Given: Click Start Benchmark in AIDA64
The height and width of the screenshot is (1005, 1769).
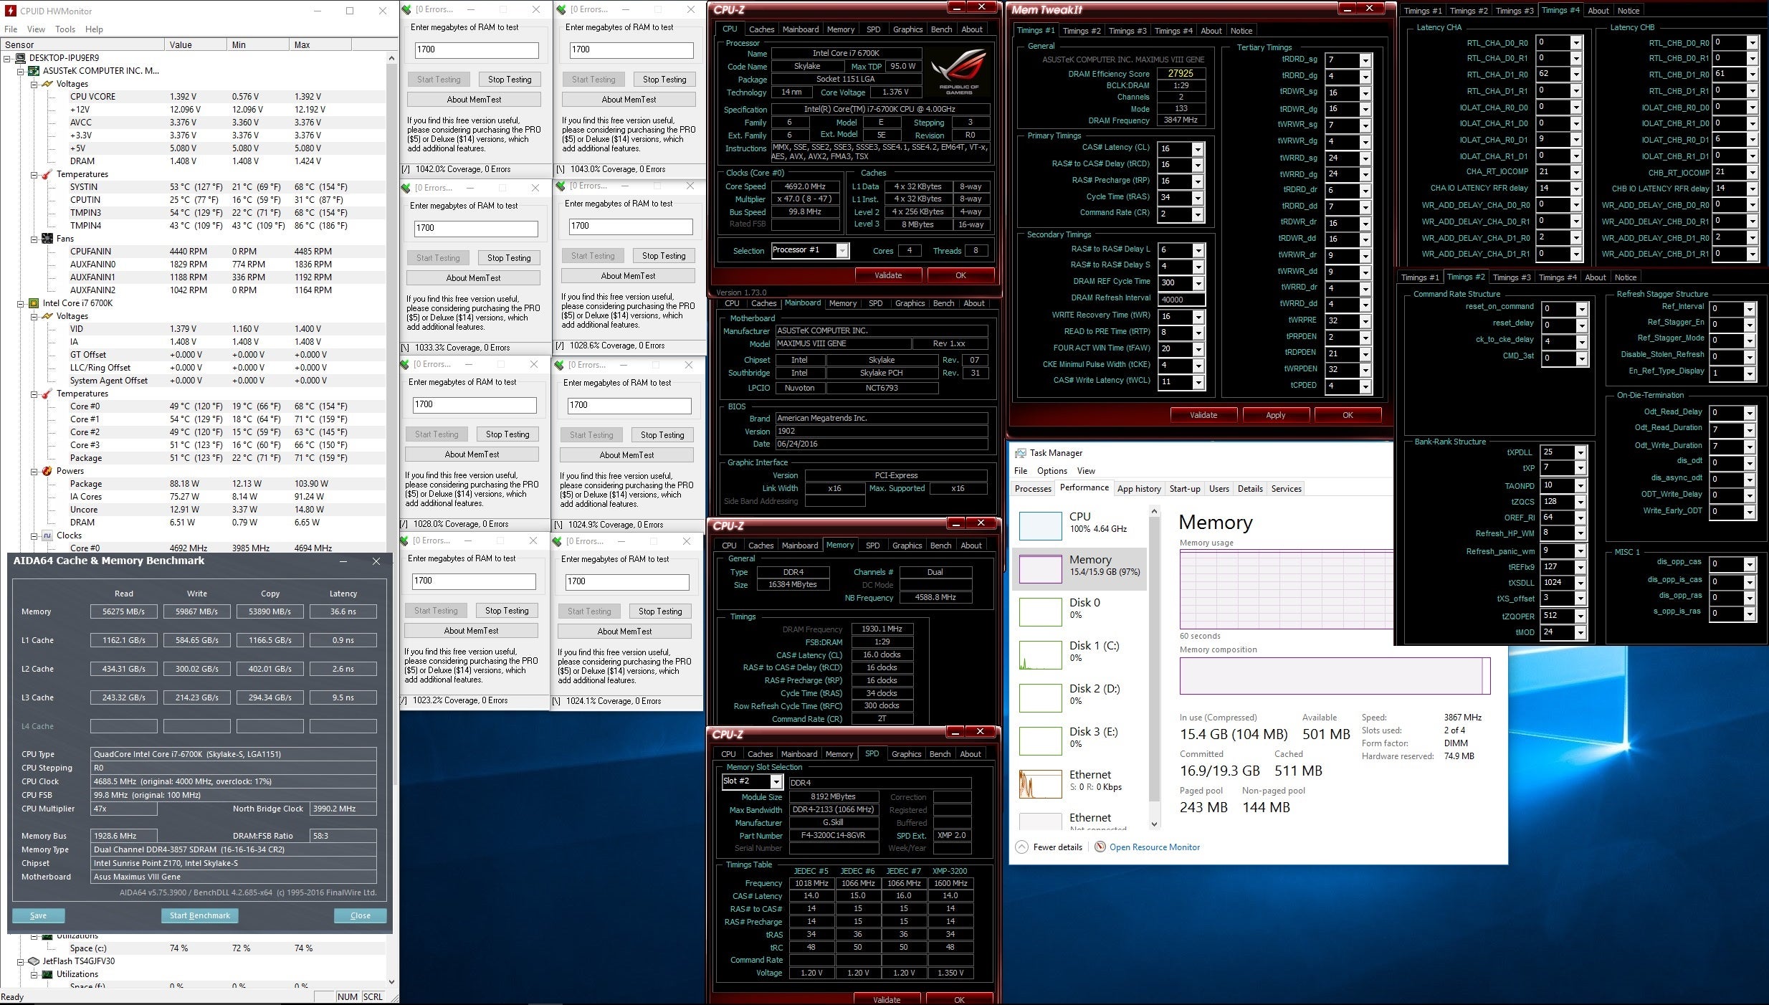Looking at the screenshot, I should 199,915.
